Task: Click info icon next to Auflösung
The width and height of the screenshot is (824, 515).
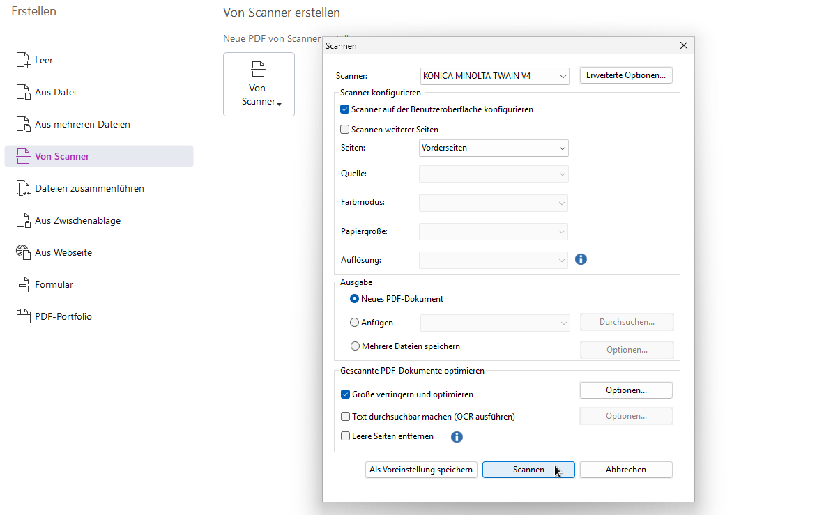Action: tap(581, 260)
